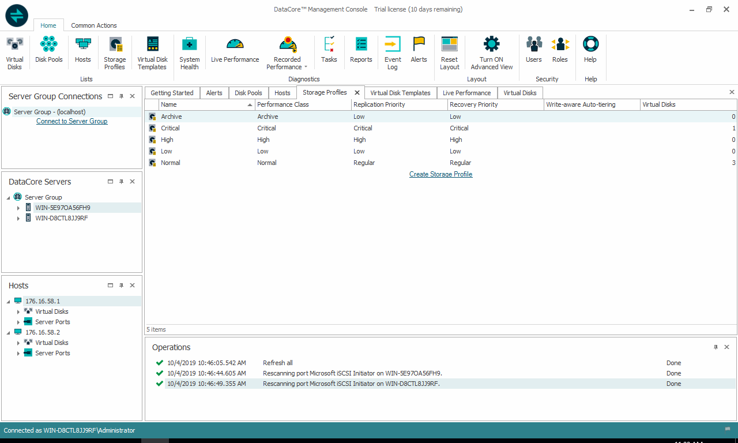Sort by the Name column header

pos(207,104)
